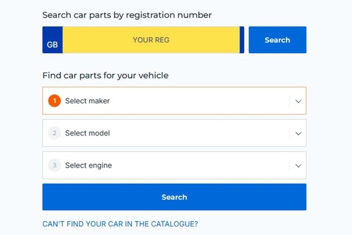Screen dimensions: 352x235
Task: Open the model combo box in its empty middle
Action: pos(197,133)
